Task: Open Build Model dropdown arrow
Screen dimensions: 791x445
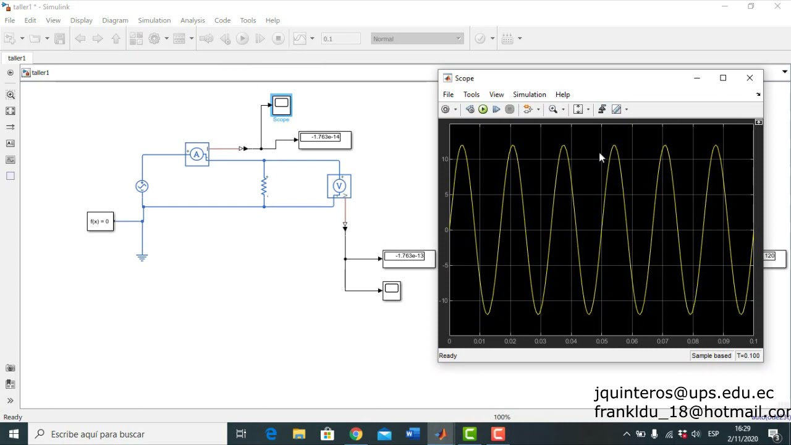Action: click(519, 39)
